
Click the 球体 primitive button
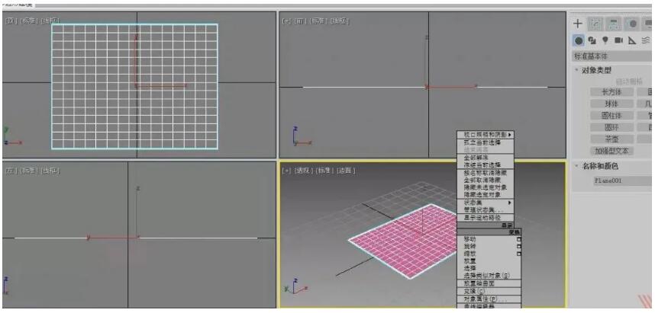(x=612, y=104)
